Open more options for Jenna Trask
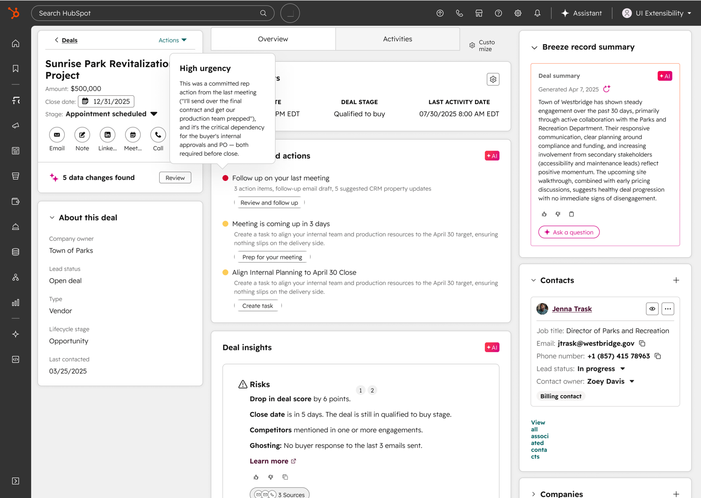This screenshot has height=498, width=701. (668, 309)
